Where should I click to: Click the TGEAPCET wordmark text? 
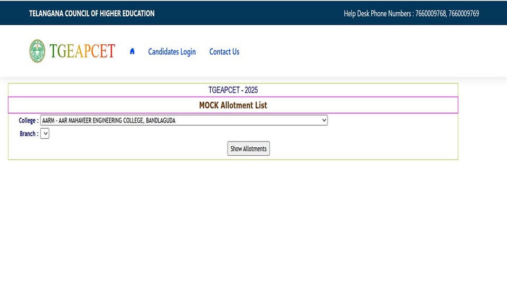(x=82, y=51)
